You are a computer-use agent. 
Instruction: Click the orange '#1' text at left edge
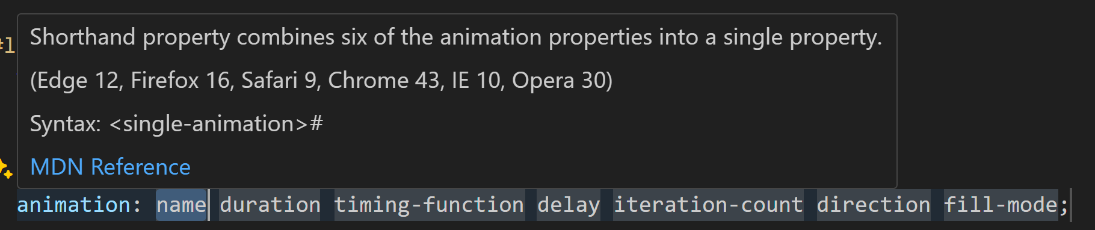tap(7, 45)
